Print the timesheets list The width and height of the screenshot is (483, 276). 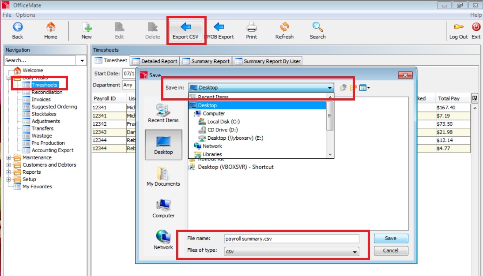coord(251,30)
